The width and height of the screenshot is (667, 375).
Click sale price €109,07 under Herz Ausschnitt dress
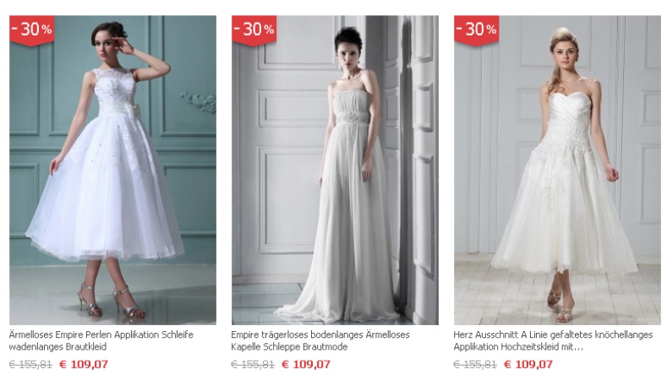tap(528, 364)
